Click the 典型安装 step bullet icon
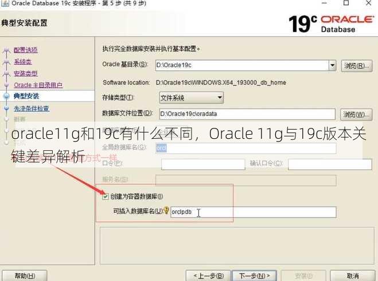 pyautogui.click(x=6, y=96)
